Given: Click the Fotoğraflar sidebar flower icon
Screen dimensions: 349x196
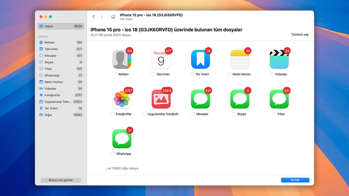Looking at the screenshot, I should click(x=41, y=95).
